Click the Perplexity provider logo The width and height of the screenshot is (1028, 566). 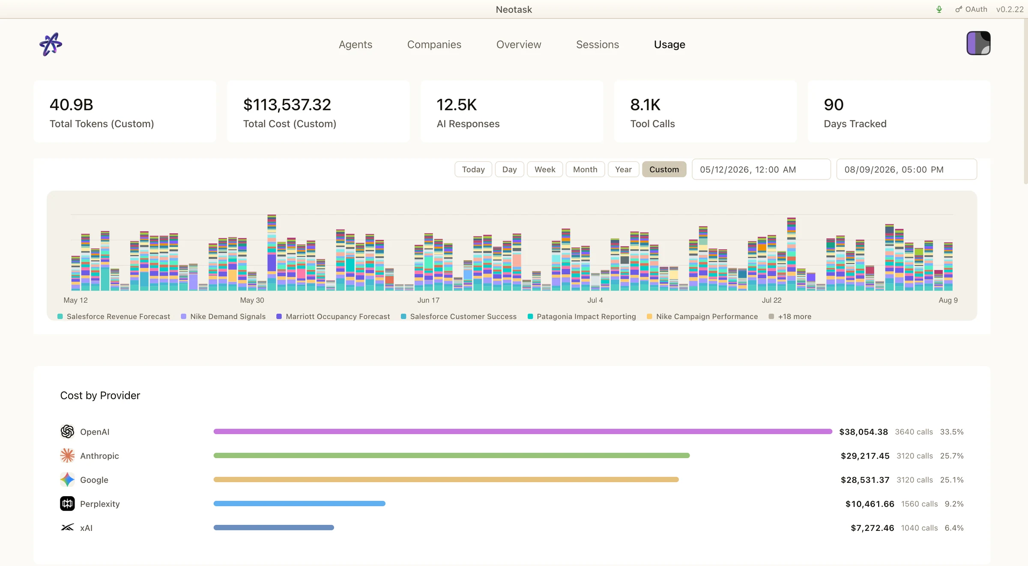tap(67, 503)
